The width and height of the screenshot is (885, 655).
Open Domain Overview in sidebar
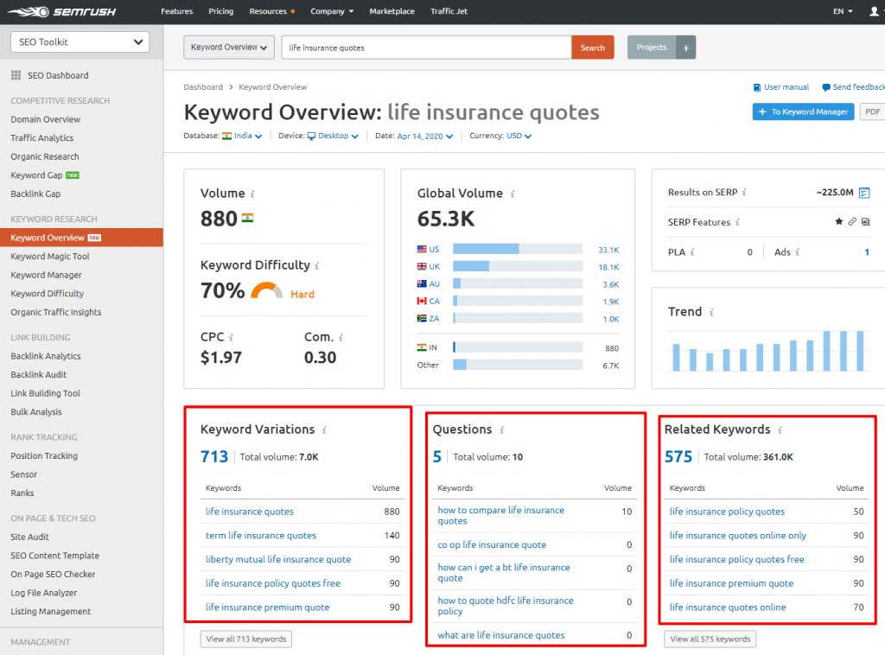[46, 119]
